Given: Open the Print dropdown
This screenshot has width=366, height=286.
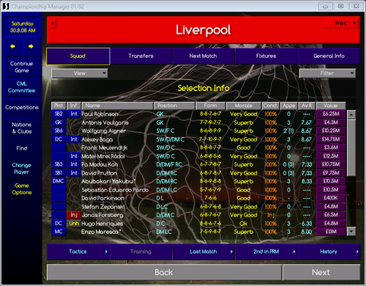Looking at the screenshot, I should 341,23.
